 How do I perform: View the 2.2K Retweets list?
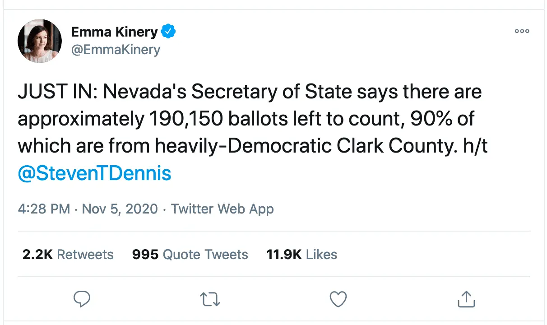[x=68, y=255]
